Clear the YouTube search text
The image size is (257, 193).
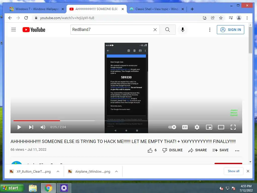point(155,30)
